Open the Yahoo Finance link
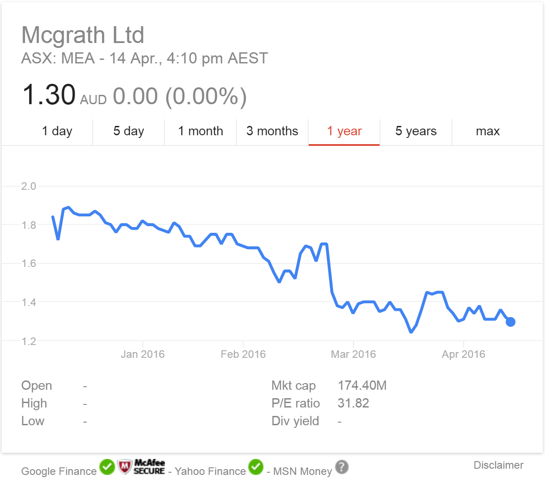 210,471
